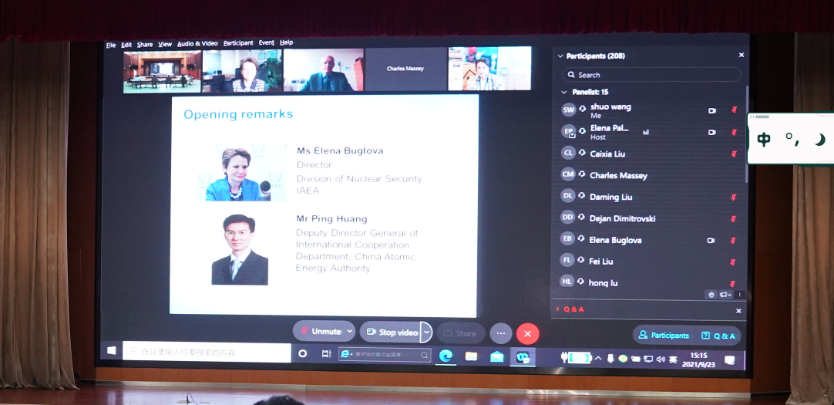This screenshot has height=405, width=834.
Task: Open the File menu
Action: point(111,45)
